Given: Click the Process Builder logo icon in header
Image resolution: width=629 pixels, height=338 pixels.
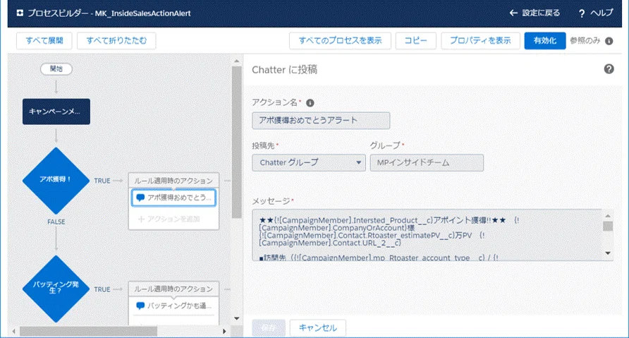Looking at the screenshot, I should point(20,13).
